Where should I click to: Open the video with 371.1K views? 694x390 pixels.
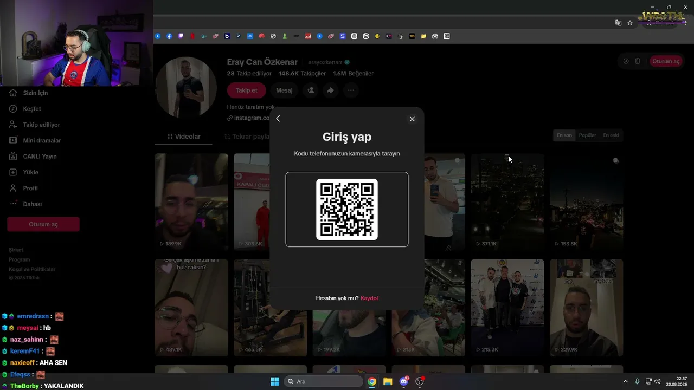507,201
